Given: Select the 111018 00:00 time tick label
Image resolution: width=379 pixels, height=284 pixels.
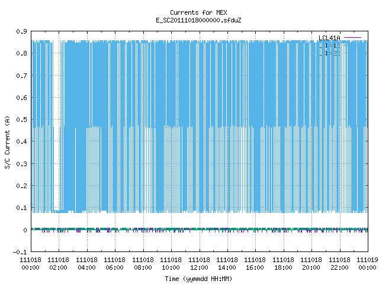Looking at the screenshot, I should [x=30, y=264].
